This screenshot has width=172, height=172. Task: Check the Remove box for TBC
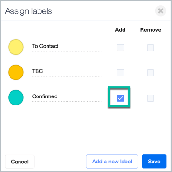151,73
